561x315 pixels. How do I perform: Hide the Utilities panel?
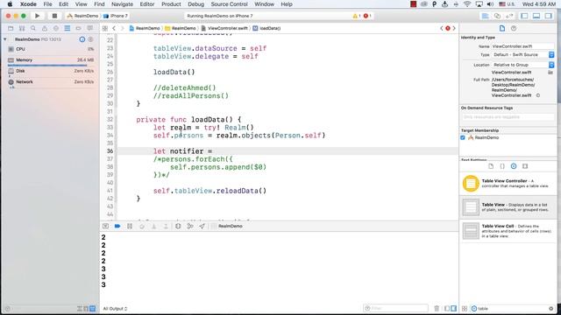click(549, 16)
